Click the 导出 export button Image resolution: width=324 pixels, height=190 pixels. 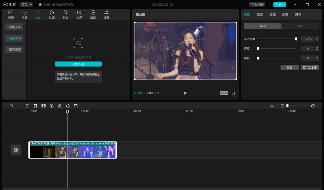(x=280, y=4)
